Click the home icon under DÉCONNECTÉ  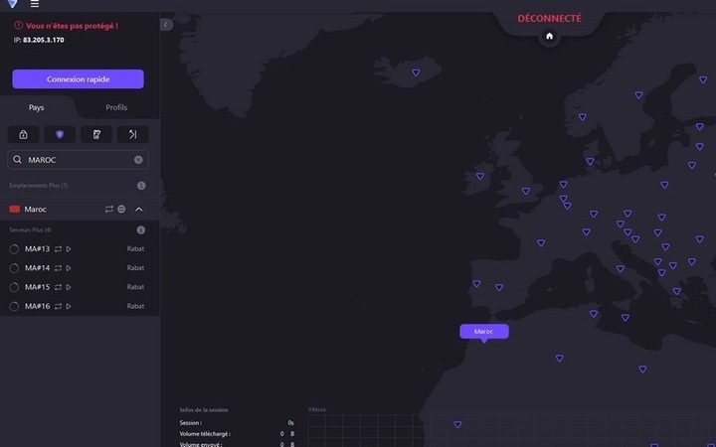[549, 37]
